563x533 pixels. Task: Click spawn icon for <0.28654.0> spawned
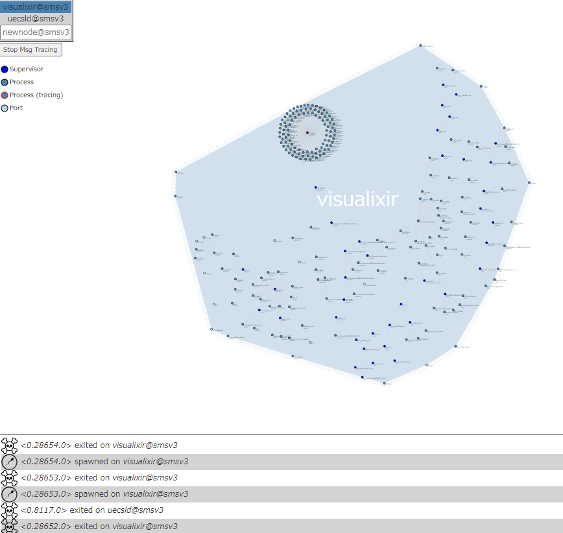[x=9, y=462]
